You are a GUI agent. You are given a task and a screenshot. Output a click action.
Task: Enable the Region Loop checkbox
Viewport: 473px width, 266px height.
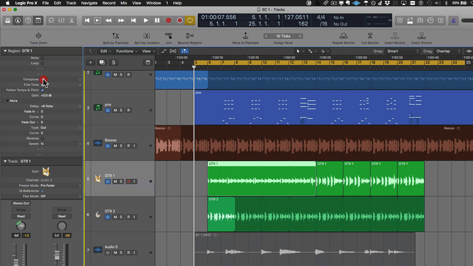click(x=42, y=64)
